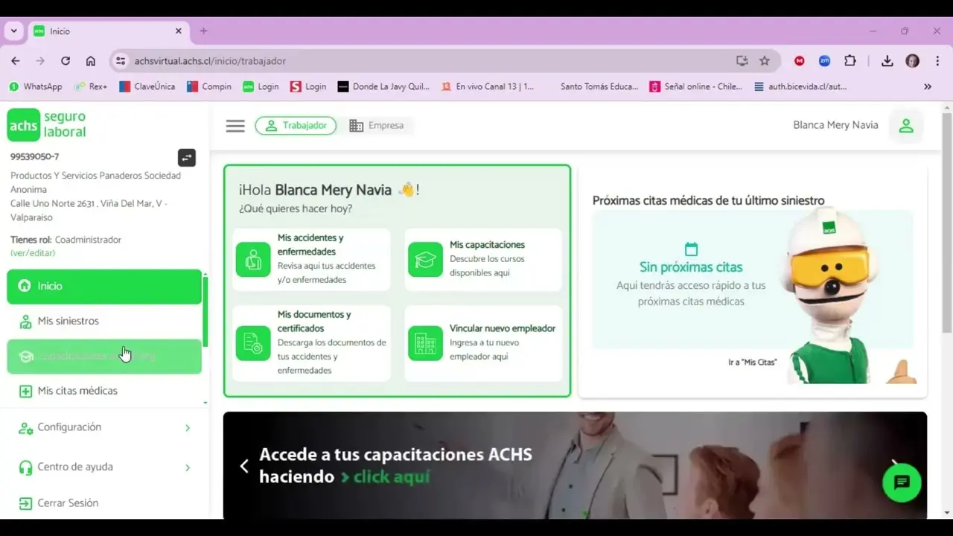Click the calendar icon above Sin próximas citas
The image size is (953, 536).
[691, 249]
